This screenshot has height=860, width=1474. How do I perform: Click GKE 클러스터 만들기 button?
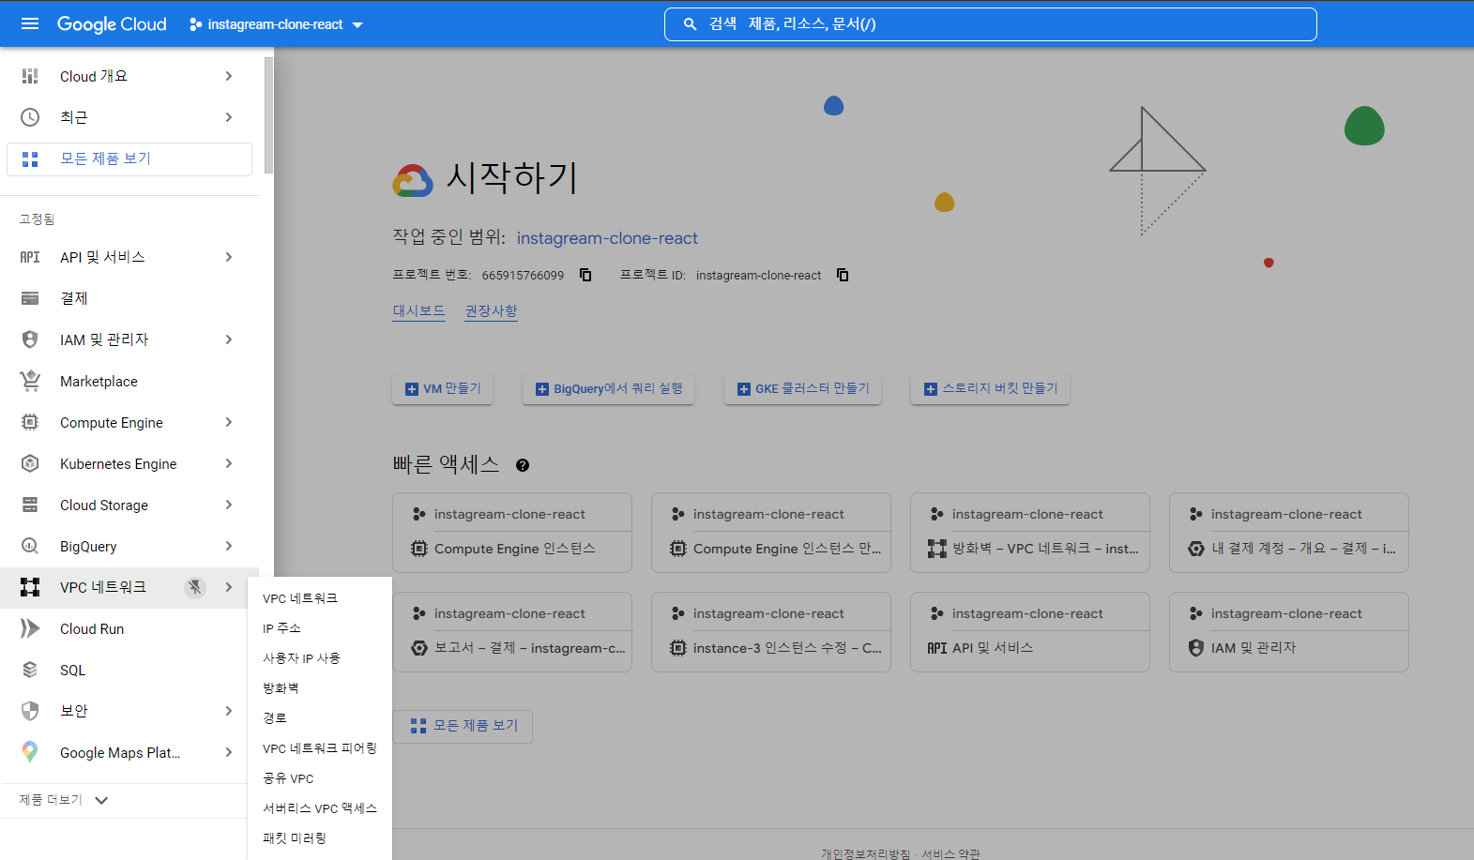[x=802, y=388]
